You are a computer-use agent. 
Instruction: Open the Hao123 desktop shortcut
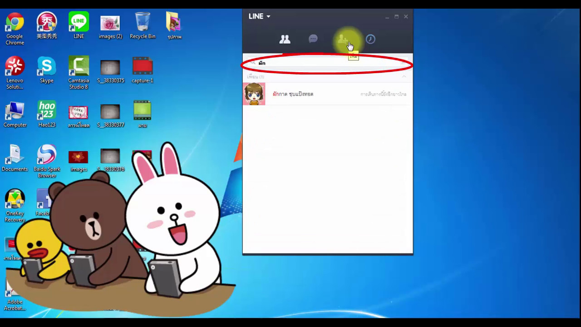tap(47, 114)
